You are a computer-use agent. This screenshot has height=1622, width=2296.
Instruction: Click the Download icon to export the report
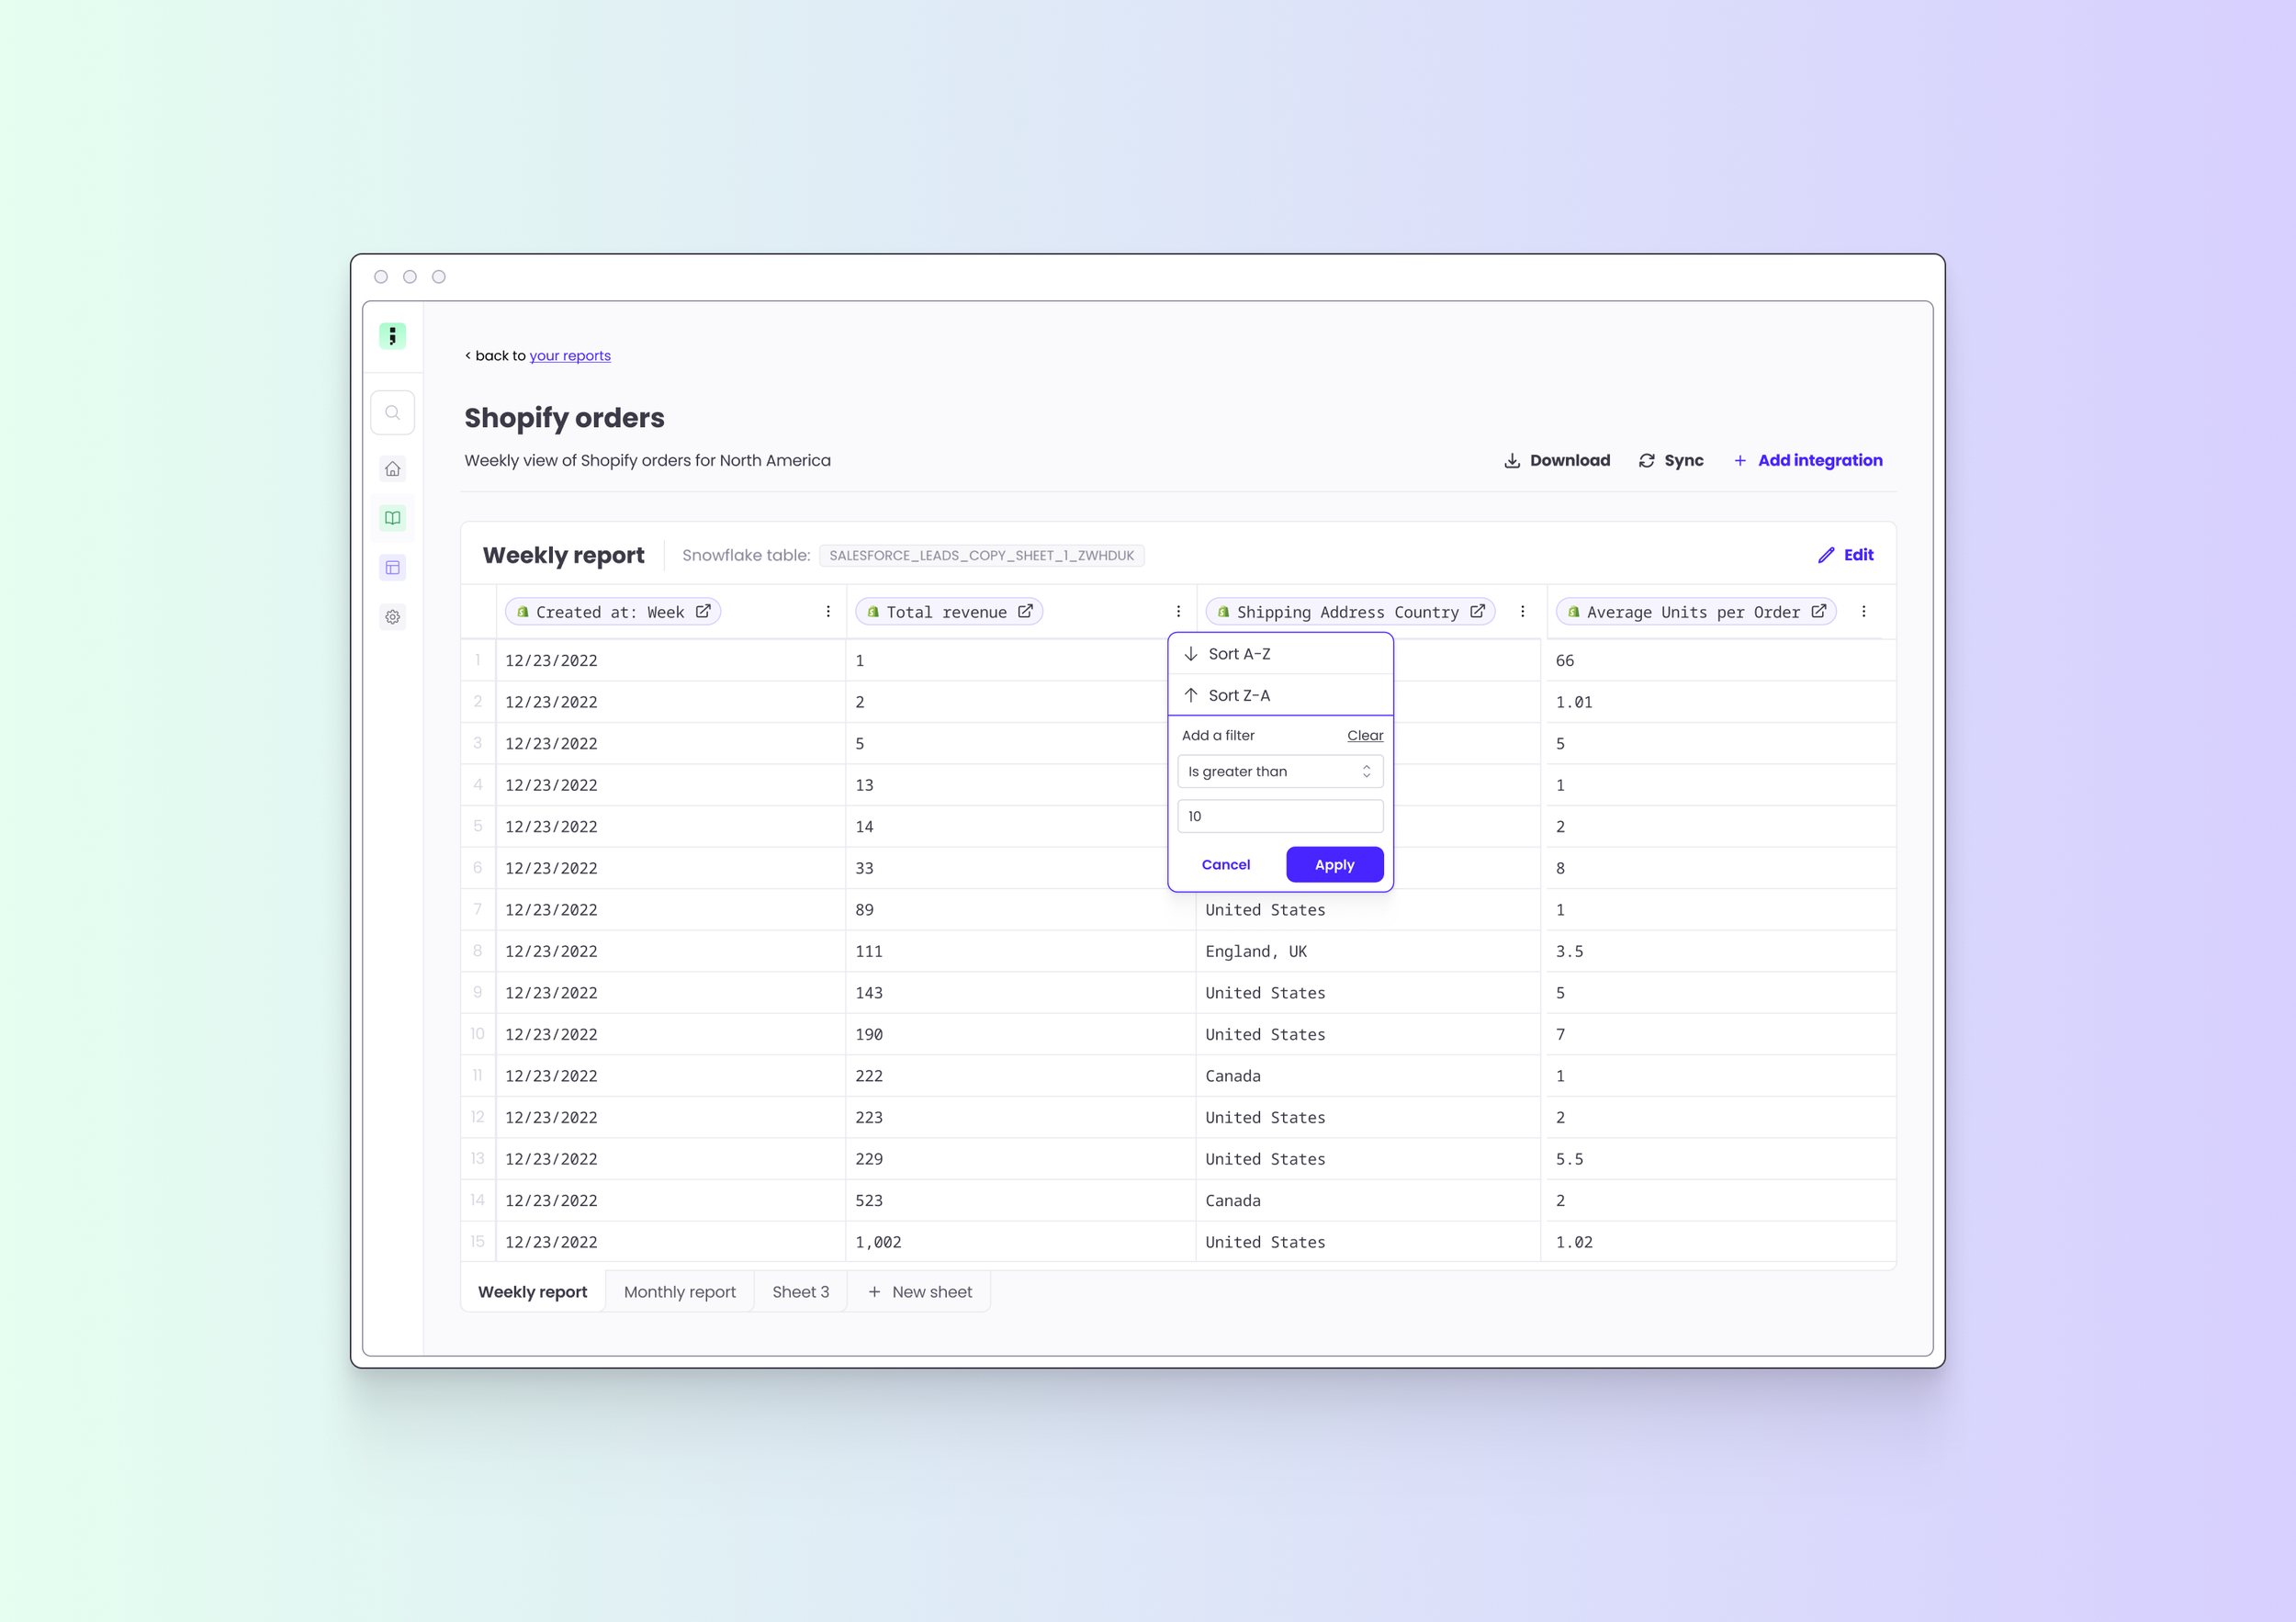click(x=1512, y=460)
